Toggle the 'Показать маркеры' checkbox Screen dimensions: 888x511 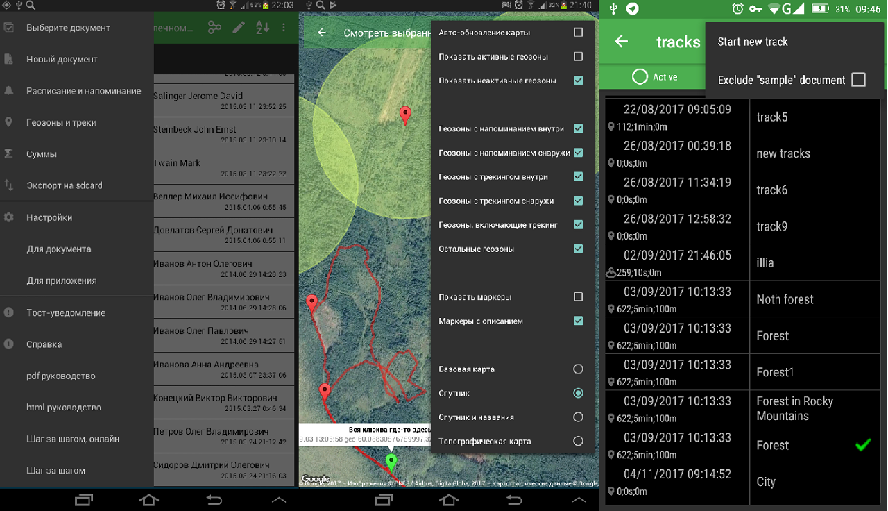pos(578,297)
